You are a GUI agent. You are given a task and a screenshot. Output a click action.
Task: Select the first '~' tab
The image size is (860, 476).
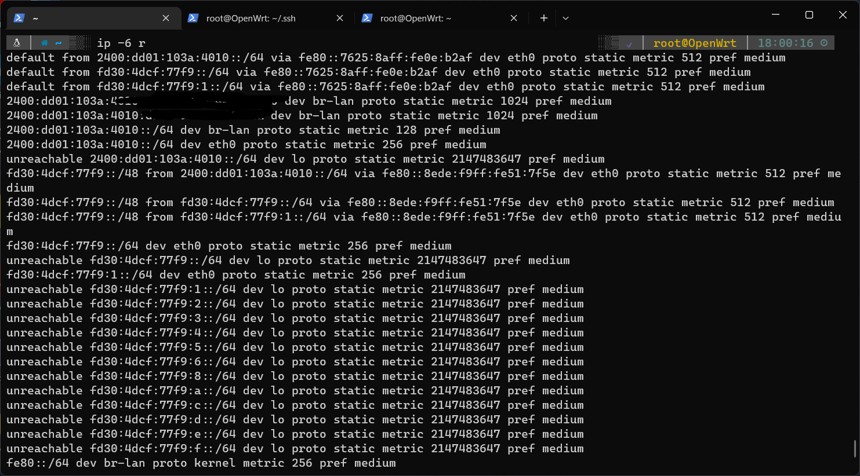(x=87, y=18)
